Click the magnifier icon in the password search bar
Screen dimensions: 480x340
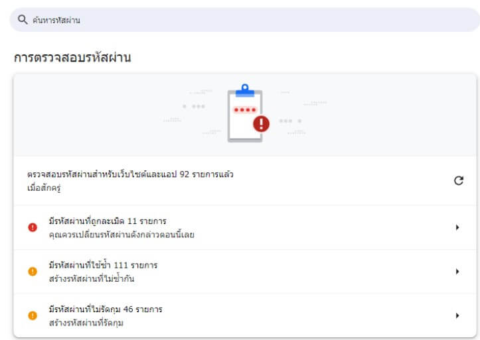pos(23,19)
